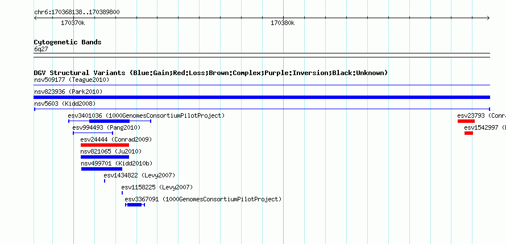This screenshot has width=506, height=244.
Task: Click the nsv509177 (Teague2010) variant label
Action: pos(72,80)
